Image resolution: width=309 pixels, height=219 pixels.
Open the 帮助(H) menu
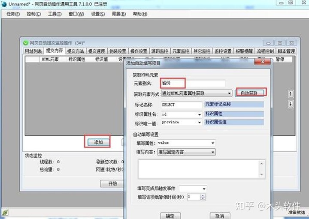140,14
